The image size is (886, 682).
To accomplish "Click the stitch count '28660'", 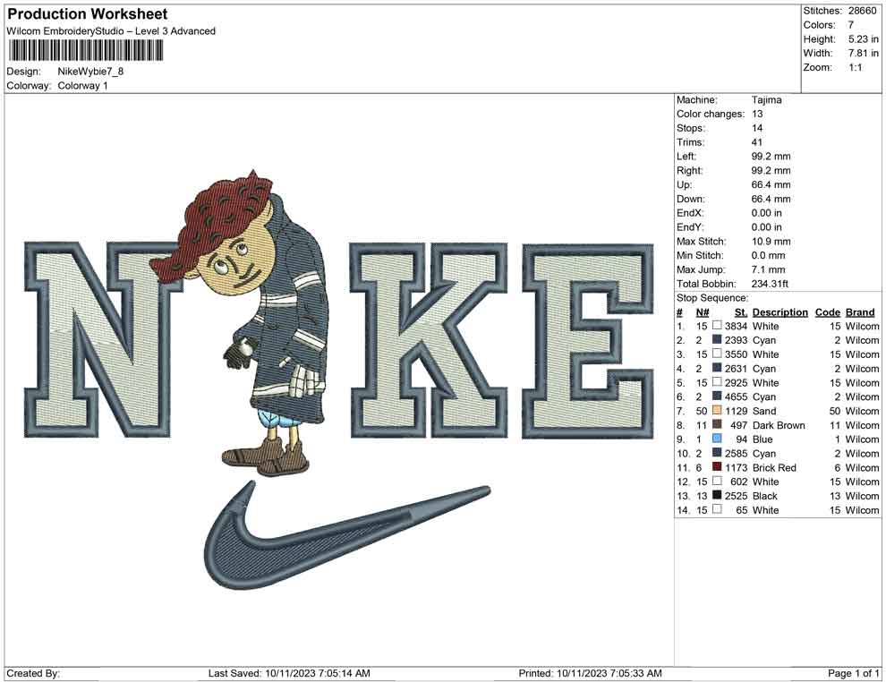I will point(862,11).
